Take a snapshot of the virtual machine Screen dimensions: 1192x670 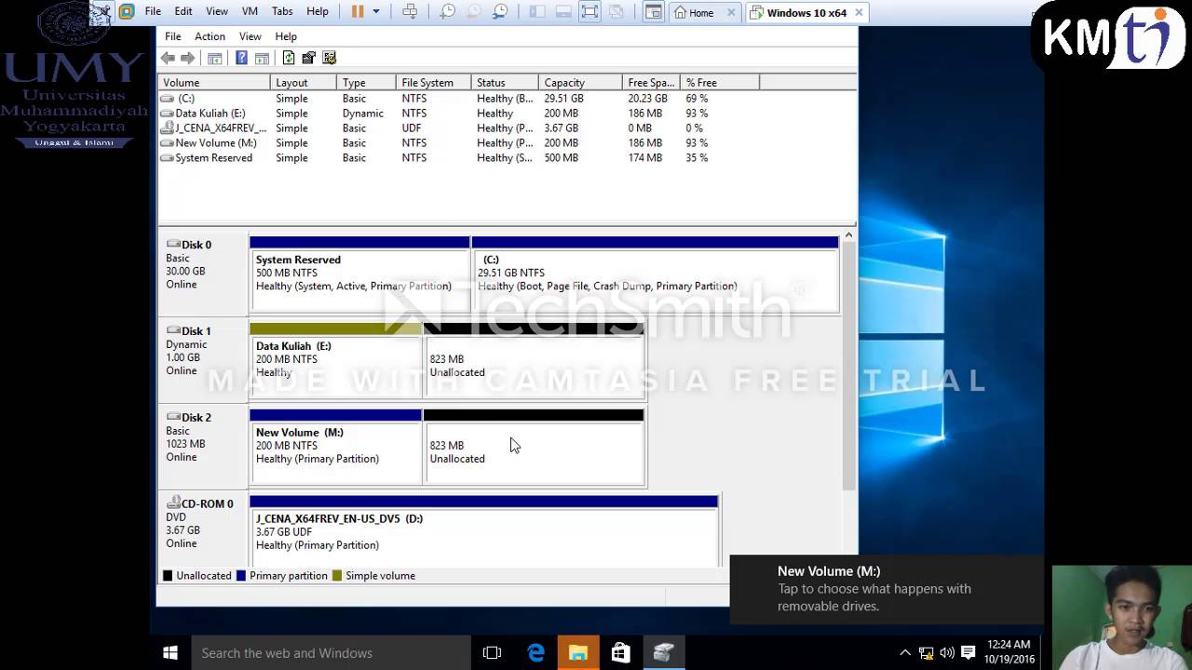448,12
